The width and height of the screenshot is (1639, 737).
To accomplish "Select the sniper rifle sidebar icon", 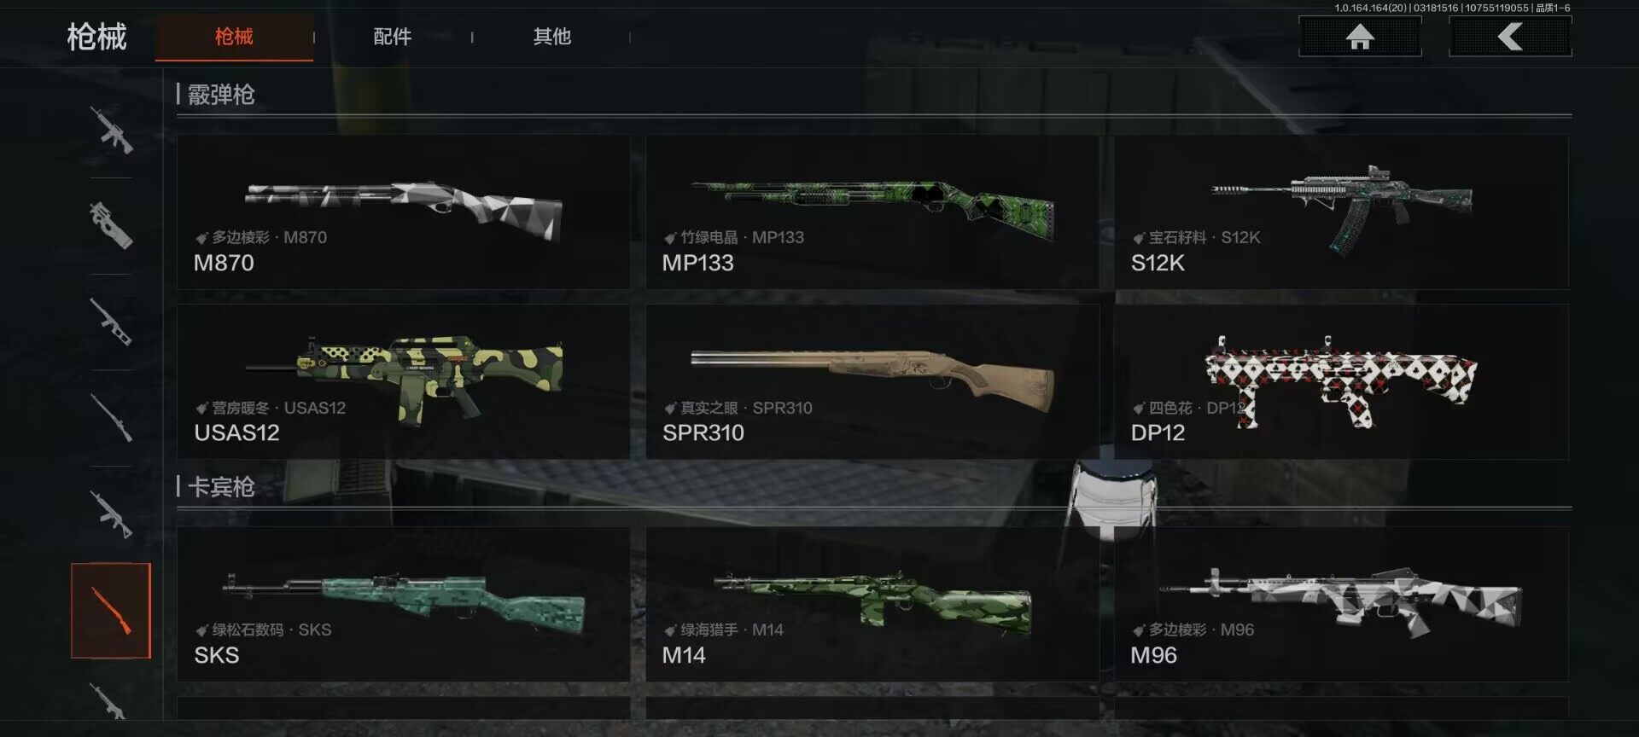I will tap(112, 418).
